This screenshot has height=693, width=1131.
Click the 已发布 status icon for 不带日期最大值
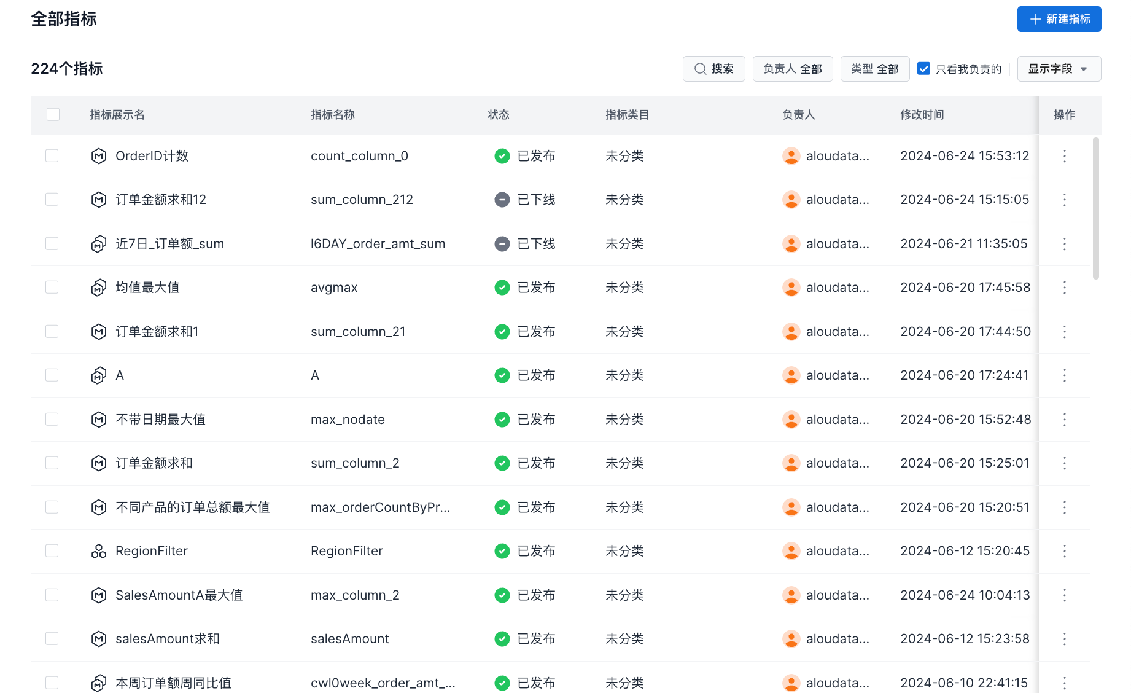coord(502,420)
